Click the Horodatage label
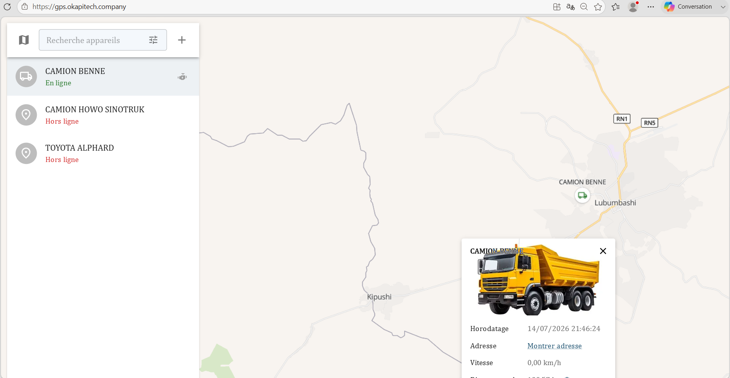Screen dimensions: 730x378 pyautogui.click(x=489, y=329)
